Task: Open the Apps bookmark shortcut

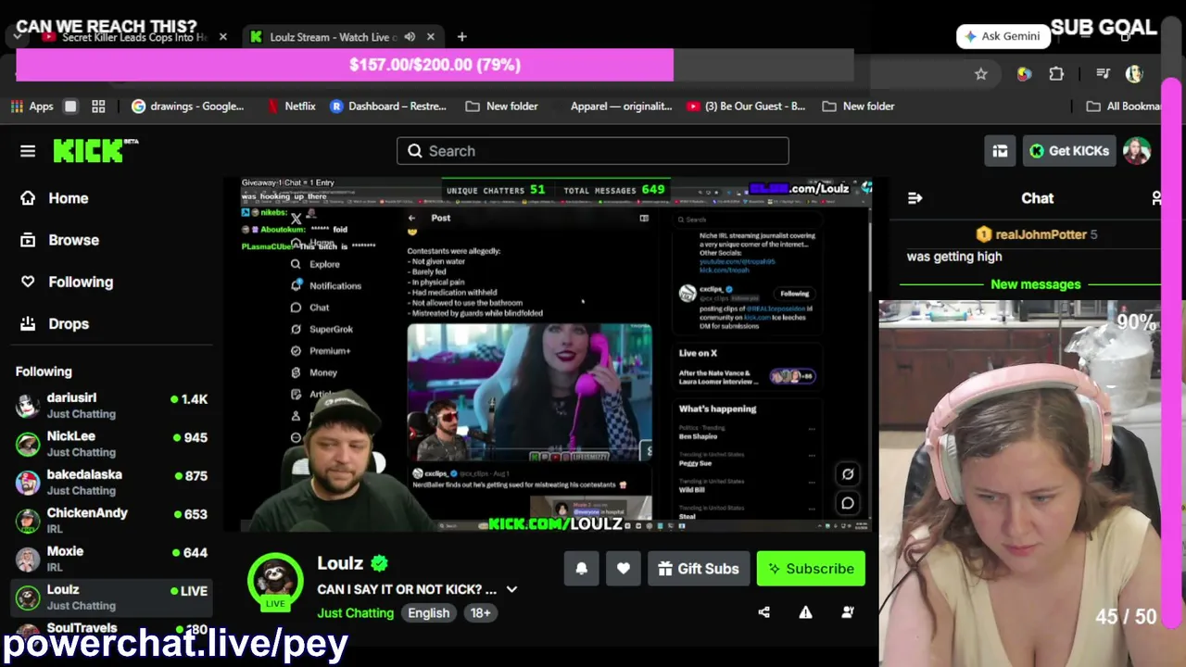Action: pos(32,107)
